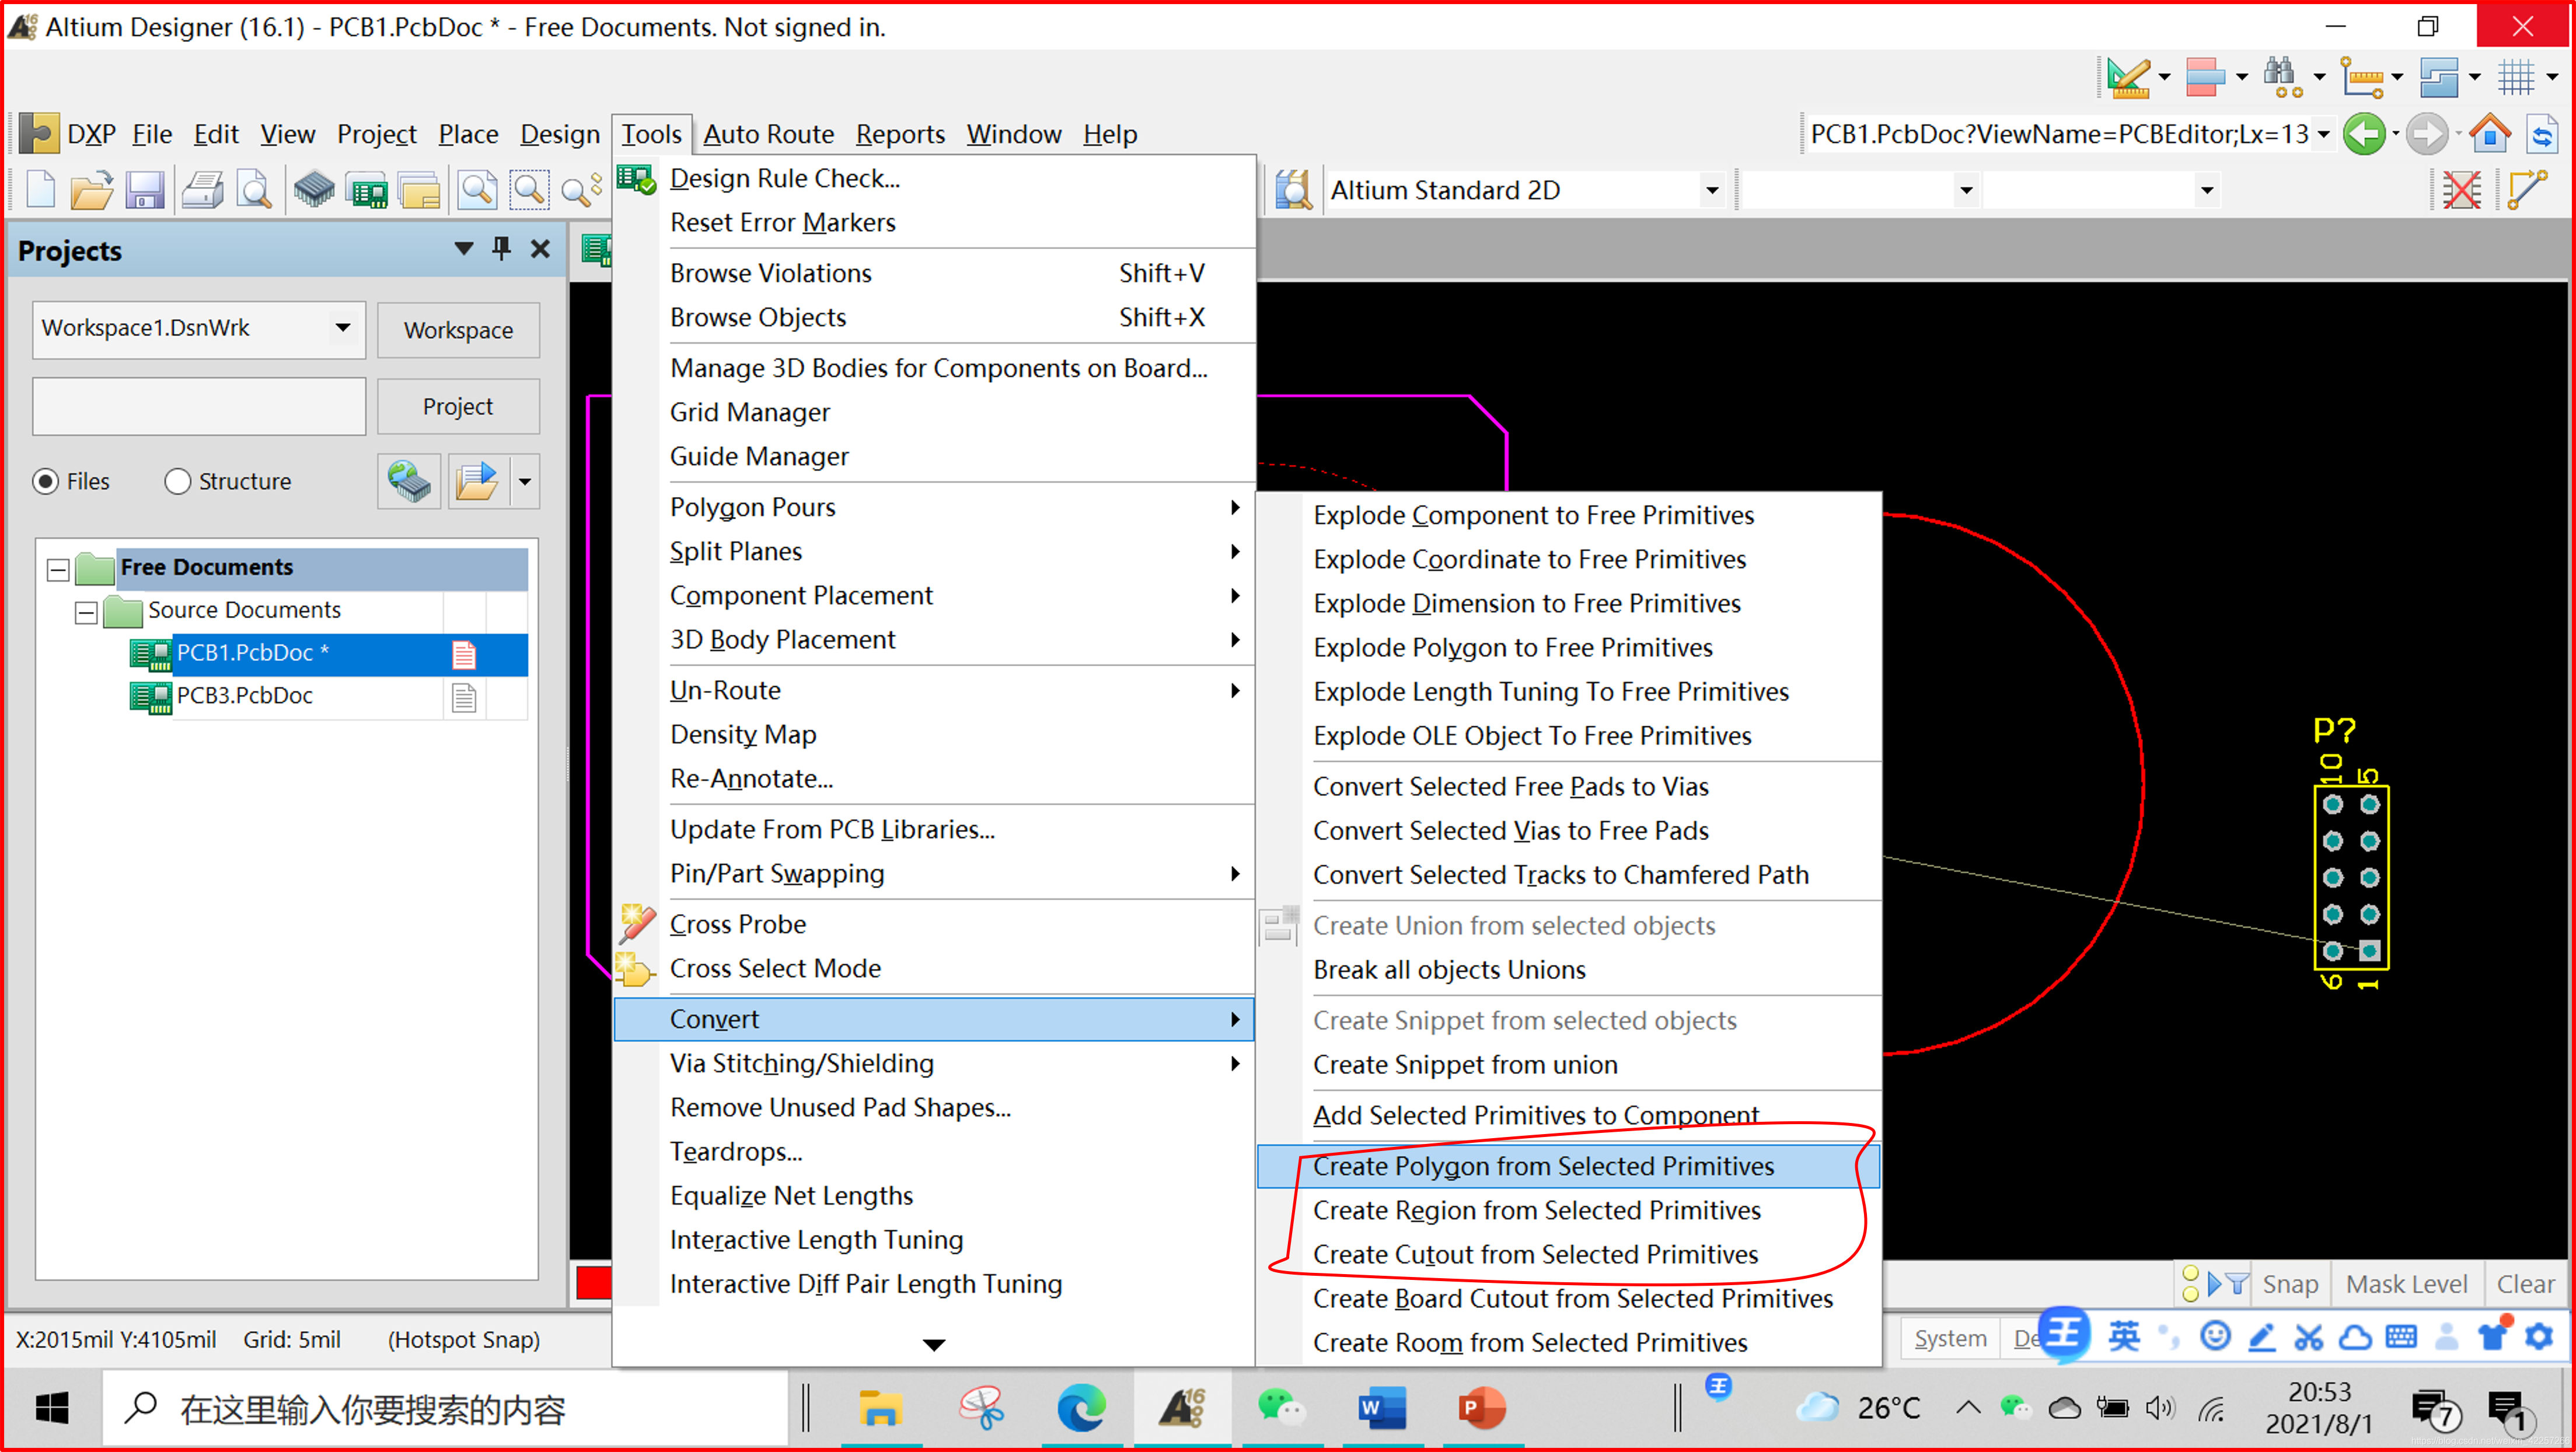This screenshot has height=1452, width=2576.
Task: Click the red layer color swatch
Action: click(x=593, y=1284)
